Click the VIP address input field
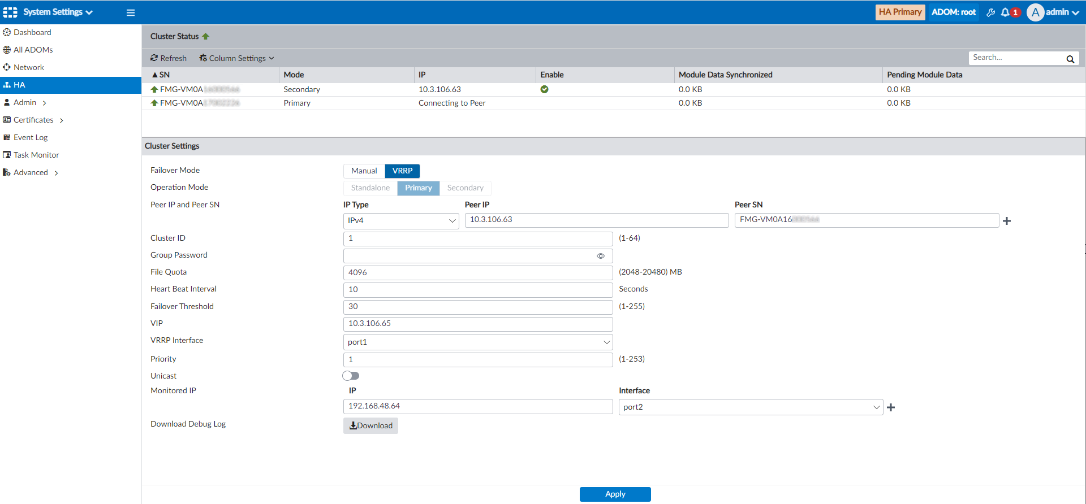Screen dimensions: 1086x504 [x=477, y=324]
